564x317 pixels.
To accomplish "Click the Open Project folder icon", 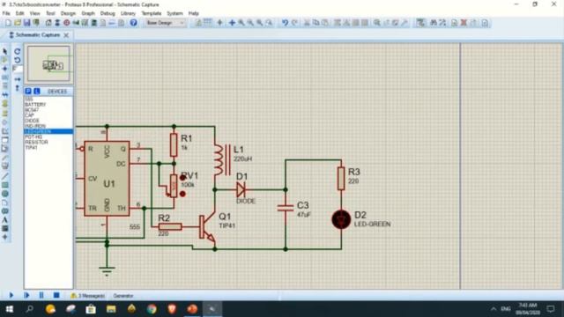I will [18, 23].
